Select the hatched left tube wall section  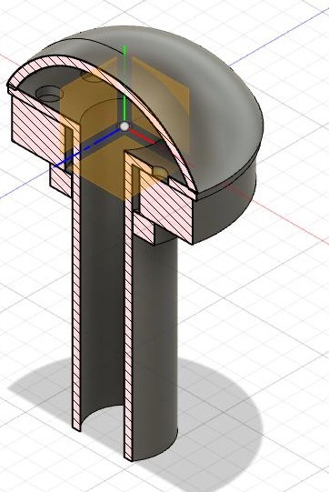[x=76, y=283]
